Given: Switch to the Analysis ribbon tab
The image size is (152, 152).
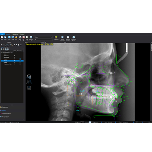Looking at the screenshot, I should coord(8,34).
